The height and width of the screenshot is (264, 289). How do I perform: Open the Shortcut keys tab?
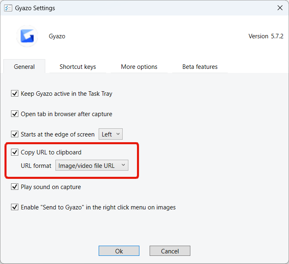pos(77,66)
